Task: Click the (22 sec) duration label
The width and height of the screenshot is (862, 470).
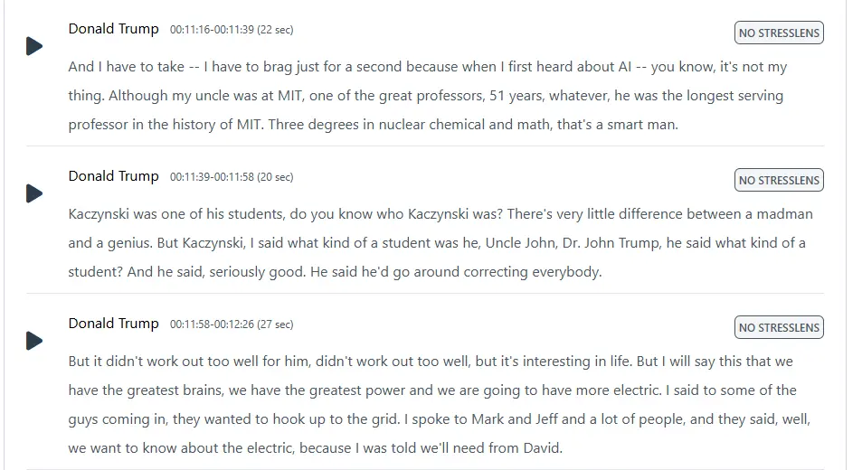Action: pyautogui.click(x=275, y=30)
